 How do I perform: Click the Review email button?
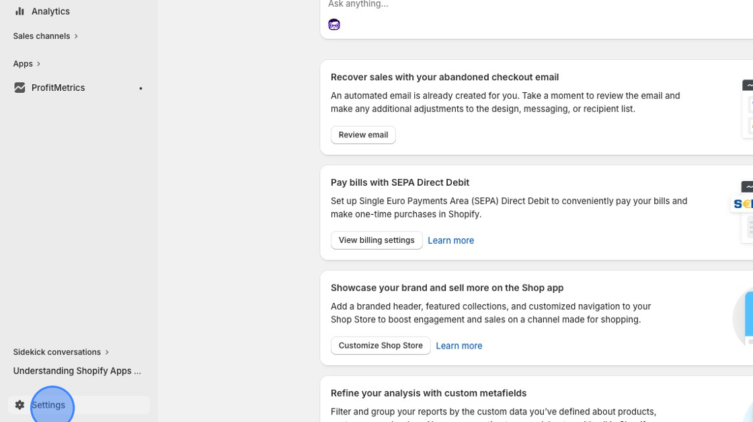point(363,135)
